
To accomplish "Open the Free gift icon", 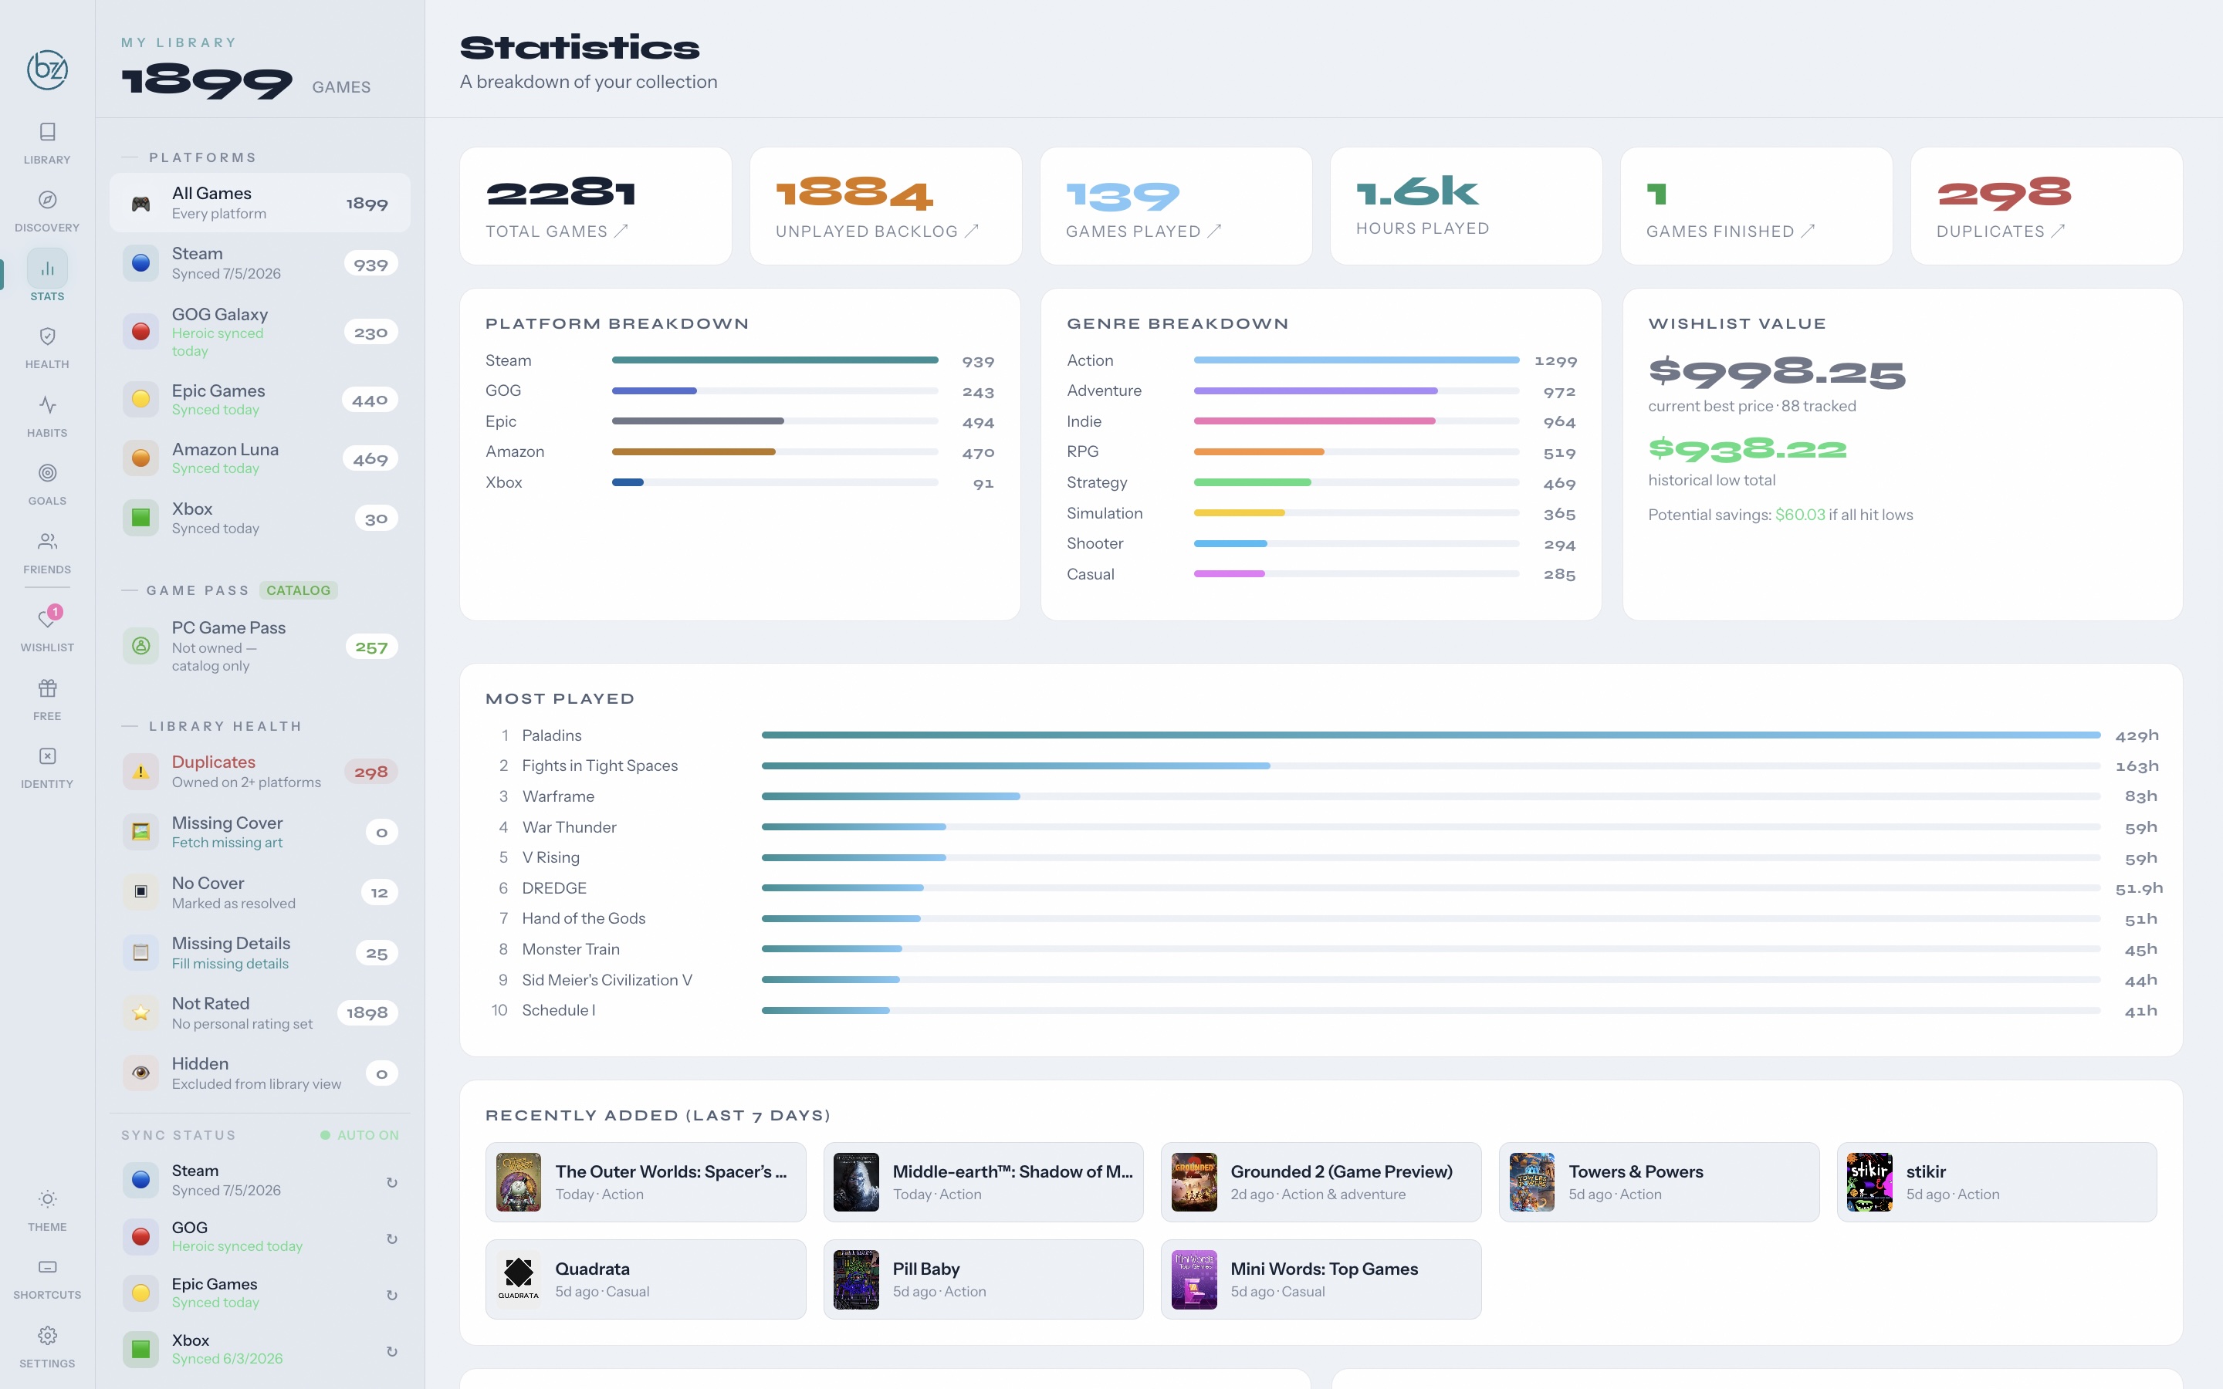I will [x=47, y=688].
